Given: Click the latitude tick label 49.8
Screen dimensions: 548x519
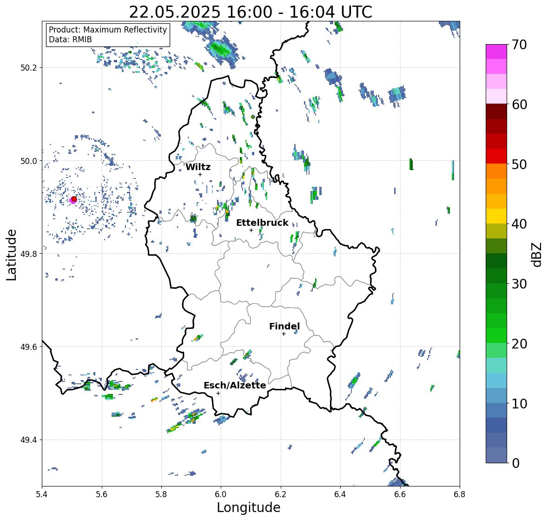Looking at the screenshot, I should 29,254.
